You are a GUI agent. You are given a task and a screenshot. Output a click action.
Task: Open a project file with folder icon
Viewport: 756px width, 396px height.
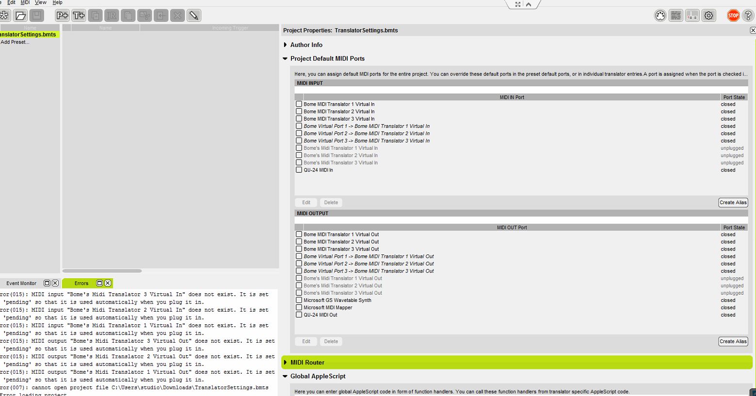(x=20, y=16)
